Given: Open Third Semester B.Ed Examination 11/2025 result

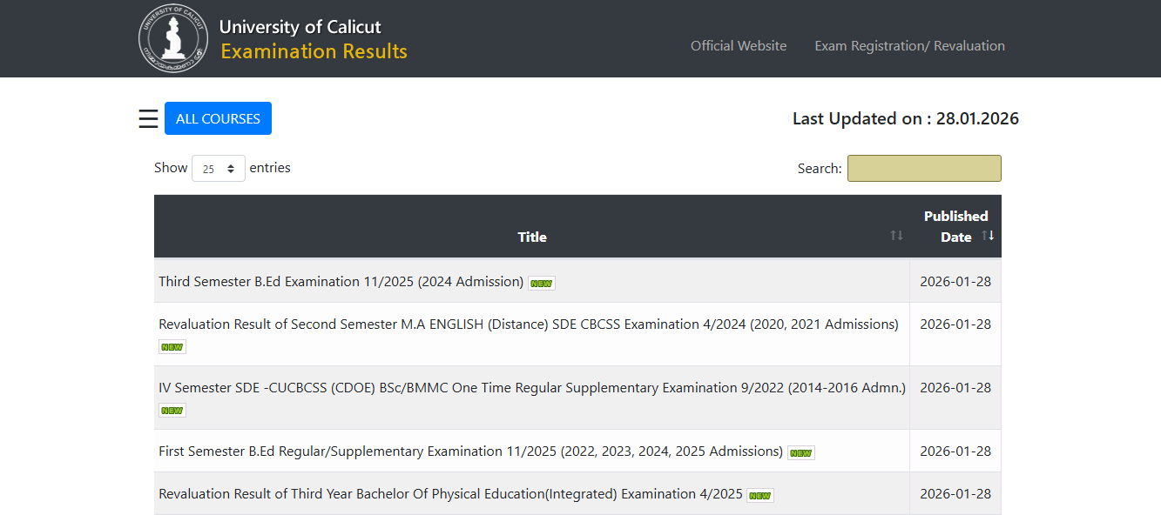Looking at the screenshot, I should point(341,281).
